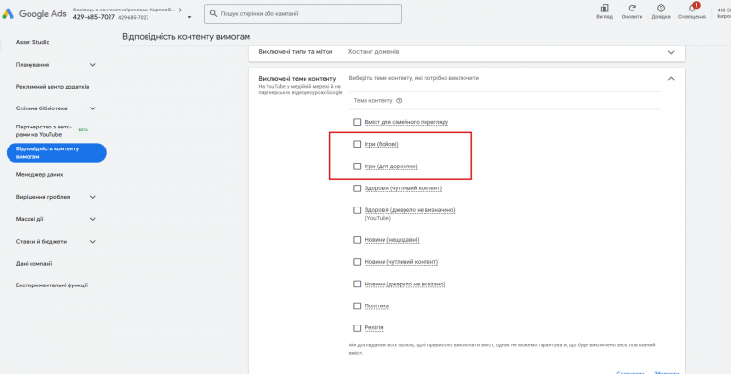Open Менеджер даних in the sidebar
Viewport: 731px width, 374px height.
coord(39,175)
